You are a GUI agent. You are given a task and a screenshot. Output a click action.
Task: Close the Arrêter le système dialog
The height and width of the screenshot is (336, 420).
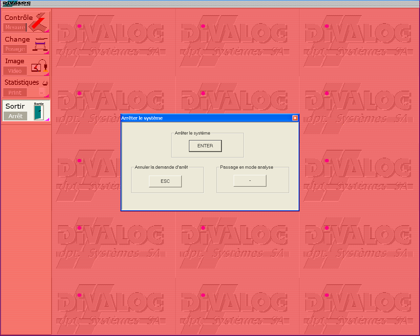[x=295, y=118]
